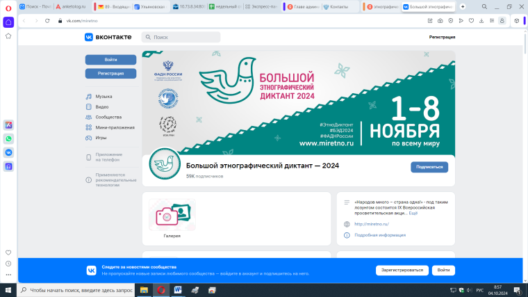
Task: Open WhatsApp in the Opera sidebar
Action: pos(8,139)
